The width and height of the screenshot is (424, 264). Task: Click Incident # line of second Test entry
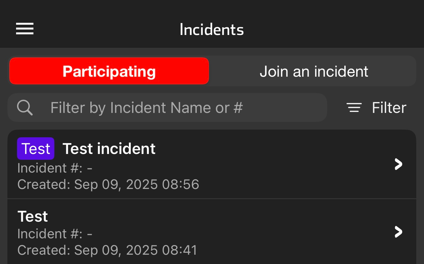tap(55, 234)
